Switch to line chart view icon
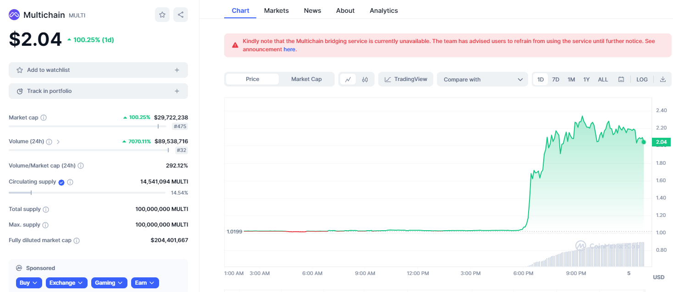 click(x=348, y=80)
